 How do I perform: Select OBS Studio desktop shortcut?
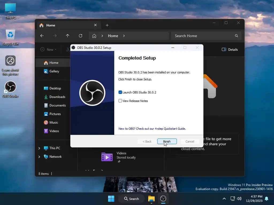point(10,89)
